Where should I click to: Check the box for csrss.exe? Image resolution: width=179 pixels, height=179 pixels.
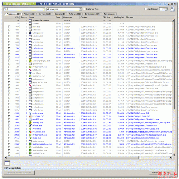[x=9, y=30]
